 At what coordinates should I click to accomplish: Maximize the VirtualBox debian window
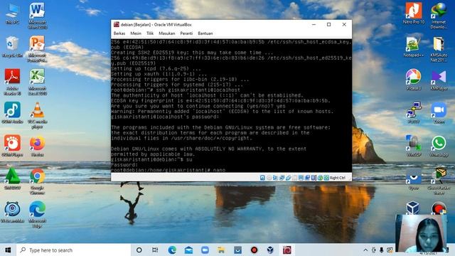tap(328, 25)
